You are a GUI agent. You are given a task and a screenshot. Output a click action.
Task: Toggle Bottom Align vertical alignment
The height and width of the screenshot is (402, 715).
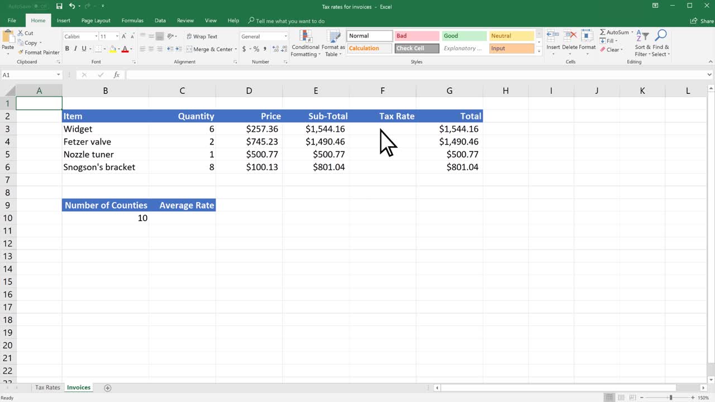[x=160, y=36]
